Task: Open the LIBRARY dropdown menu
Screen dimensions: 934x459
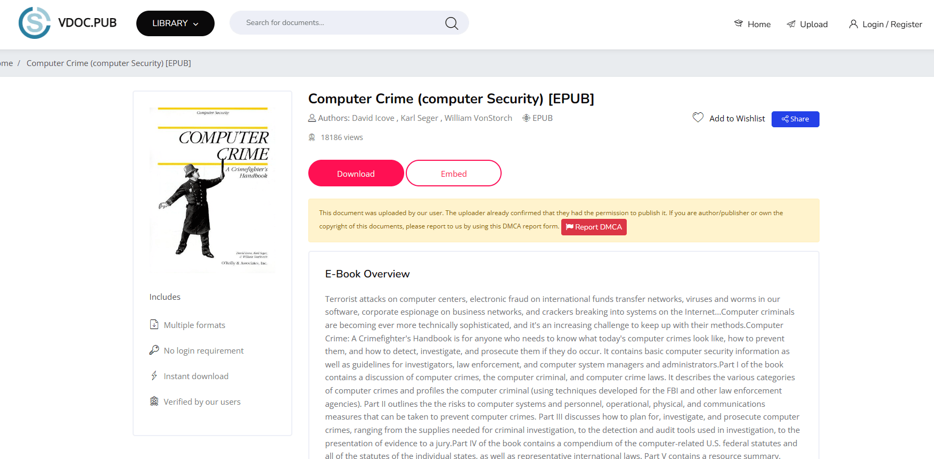Action: pos(175,23)
